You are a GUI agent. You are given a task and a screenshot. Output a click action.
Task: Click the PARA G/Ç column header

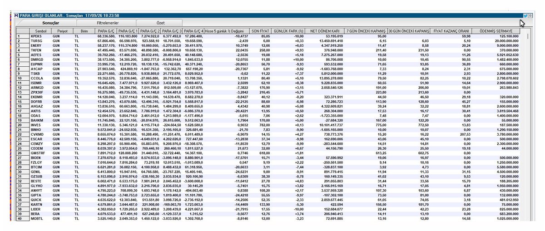click(x=106, y=31)
